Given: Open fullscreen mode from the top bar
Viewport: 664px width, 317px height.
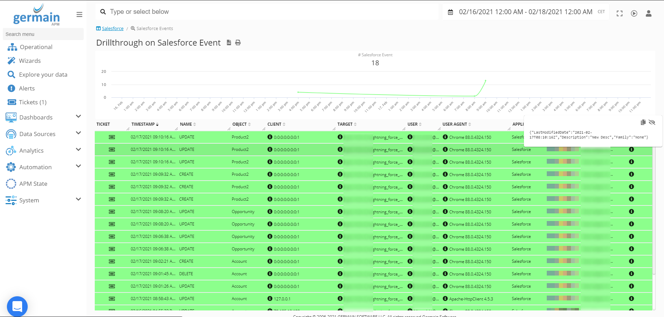Looking at the screenshot, I should (619, 13).
